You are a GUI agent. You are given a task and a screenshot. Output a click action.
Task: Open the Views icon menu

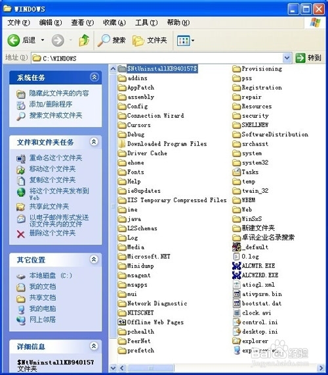pos(183,41)
